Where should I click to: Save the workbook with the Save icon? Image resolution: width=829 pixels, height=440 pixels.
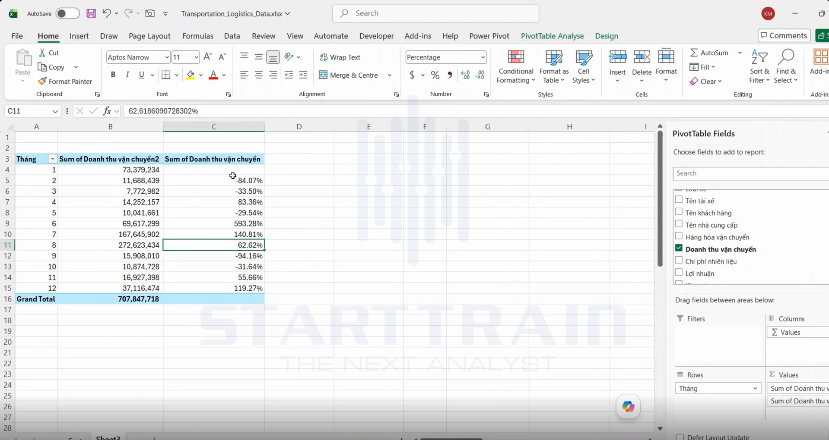[x=91, y=13]
